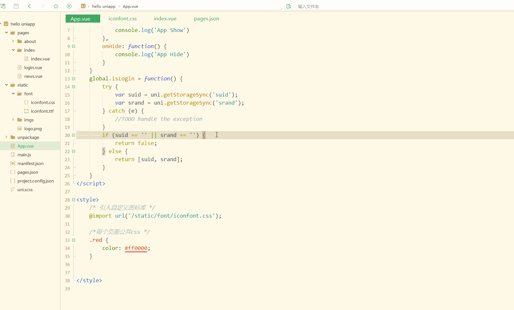This screenshot has height=310, width=514.
Task: Click the login.vue file icon
Action: click(x=20, y=67)
